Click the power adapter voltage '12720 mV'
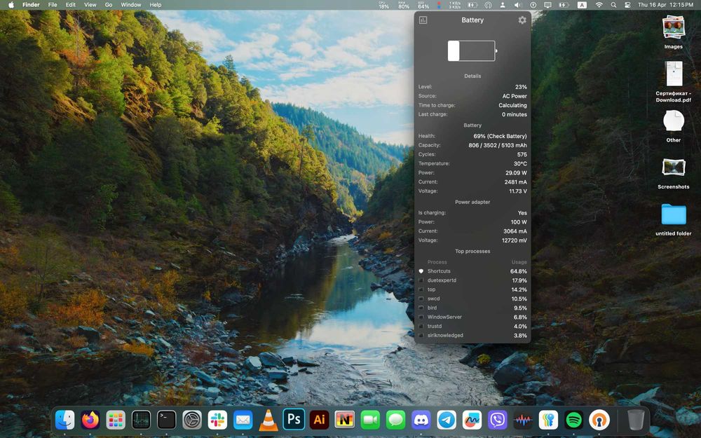 click(x=514, y=240)
